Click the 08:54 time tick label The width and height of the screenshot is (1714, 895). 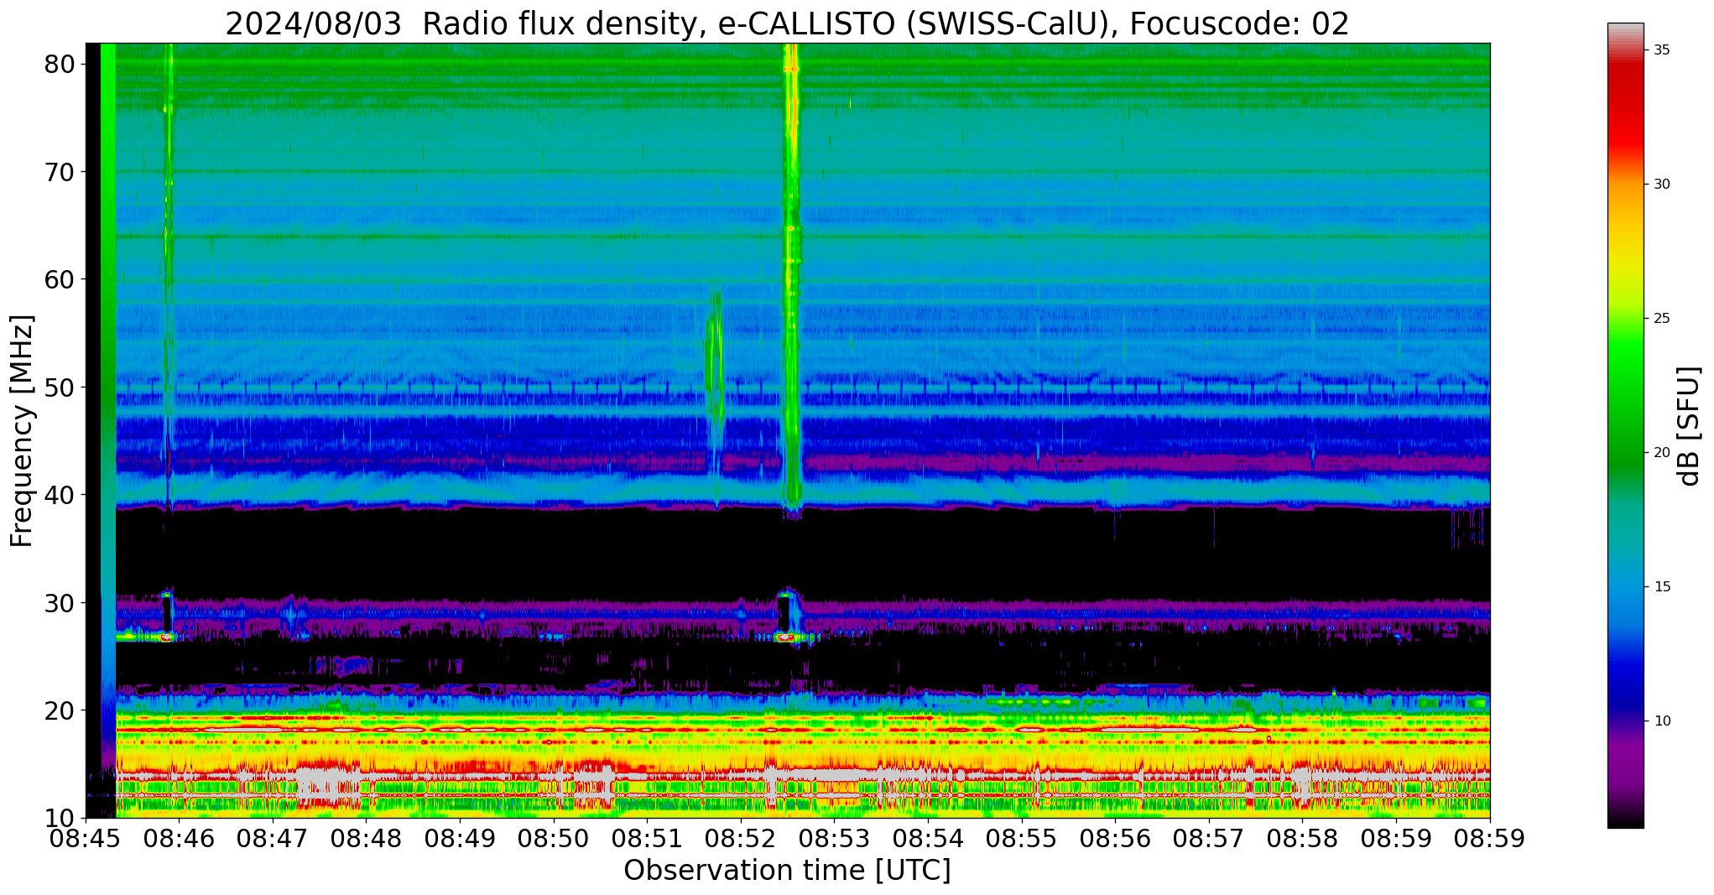(x=928, y=839)
